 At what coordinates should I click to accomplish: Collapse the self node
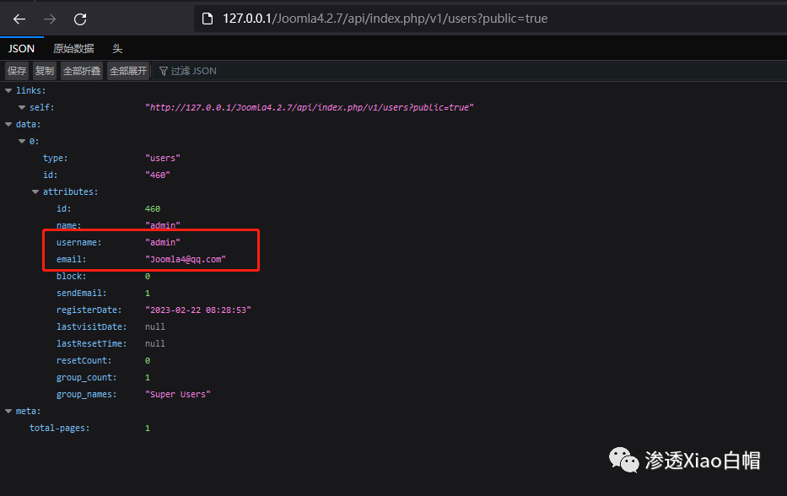click(22, 107)
